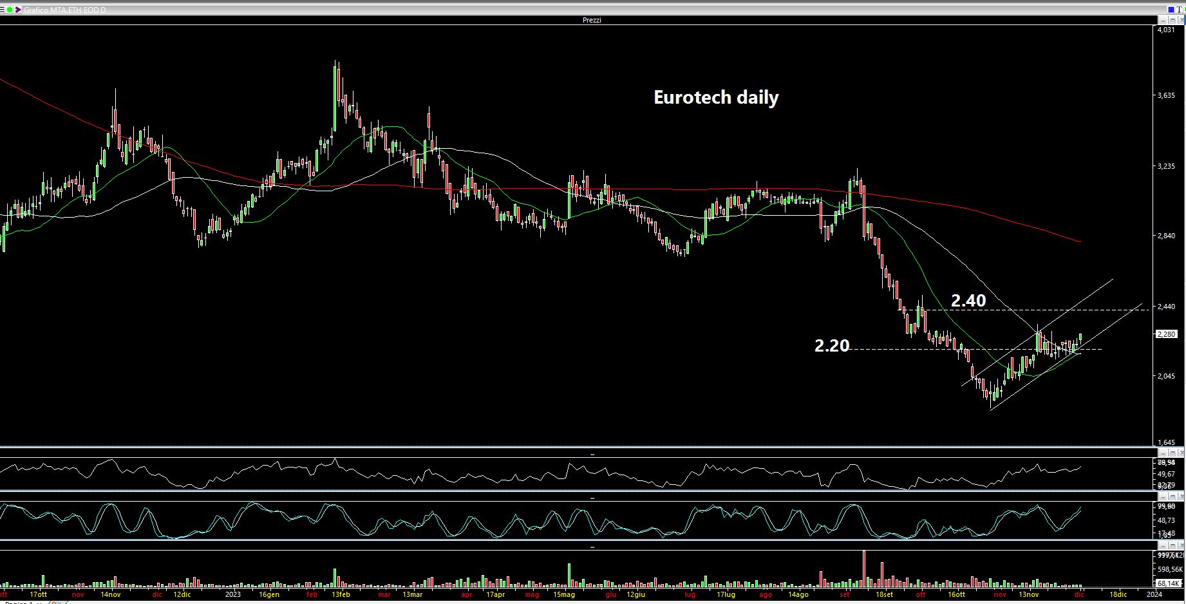Click the 68,14K volume value tag
1186x604 pixels.
tap(1169, 583)
